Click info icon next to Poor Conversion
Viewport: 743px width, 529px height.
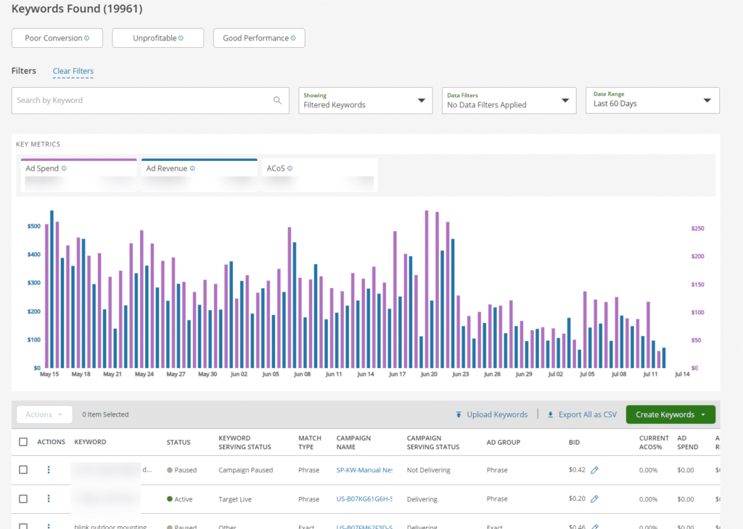[87, 38]
